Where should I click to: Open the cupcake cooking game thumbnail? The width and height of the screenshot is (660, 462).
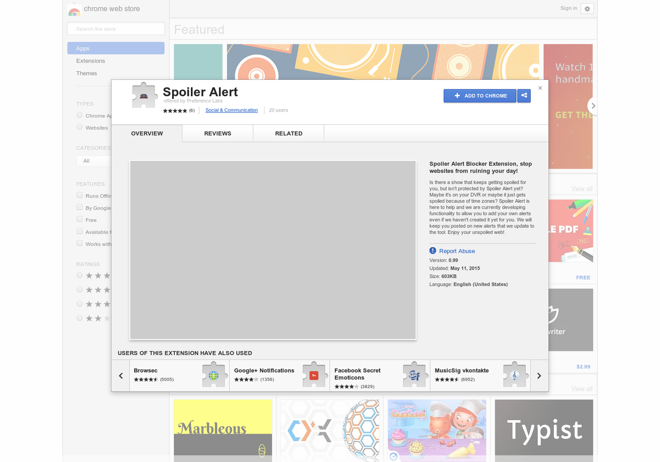click(x=437, y=430)
